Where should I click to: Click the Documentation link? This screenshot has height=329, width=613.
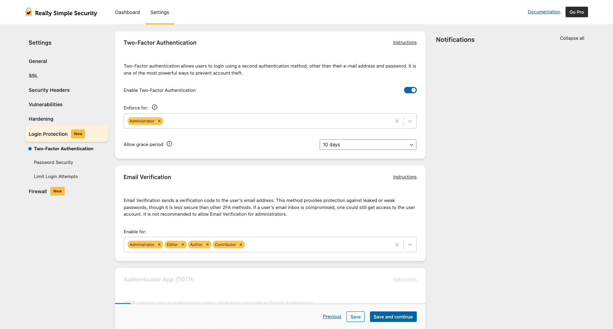click(544, 12)
